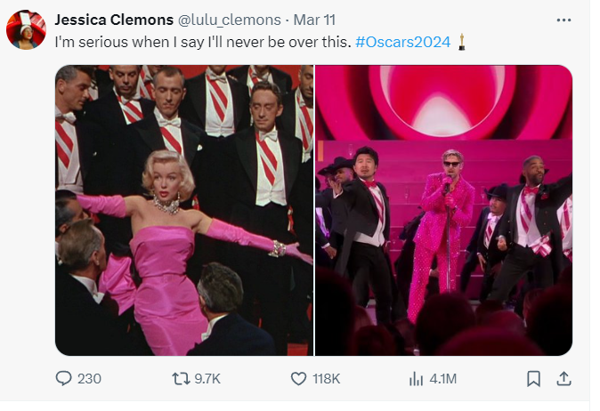The width and height of the screenshot is (600, 411).
Task: Click the repost arrows icon
Action: [179, 379]
